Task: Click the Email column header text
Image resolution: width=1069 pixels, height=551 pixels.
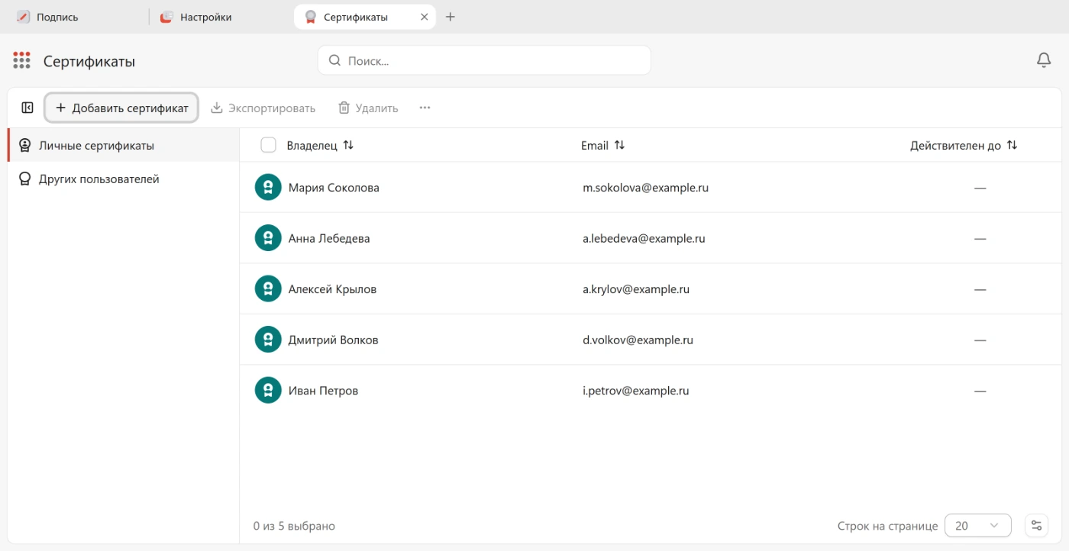Action: pos(595,145)
